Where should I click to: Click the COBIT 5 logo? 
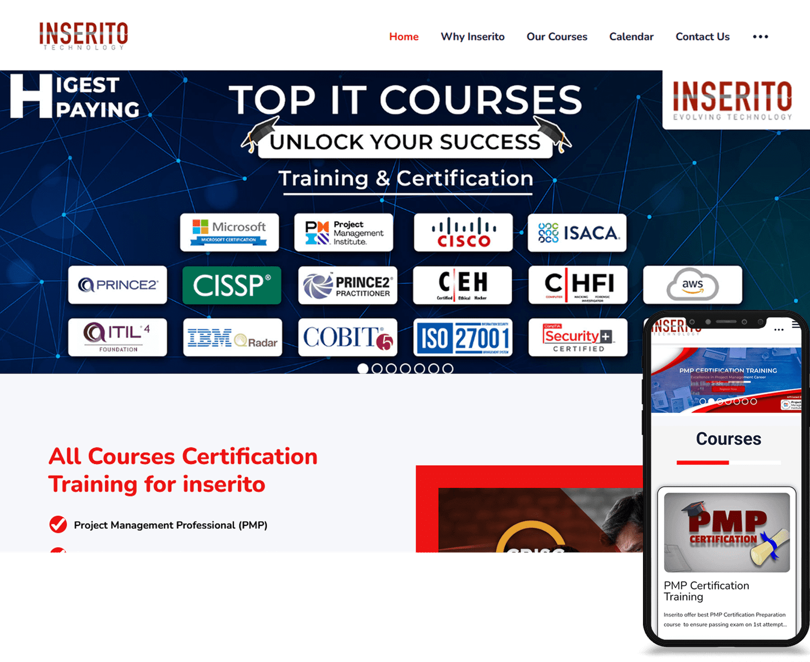click(348, 338)
